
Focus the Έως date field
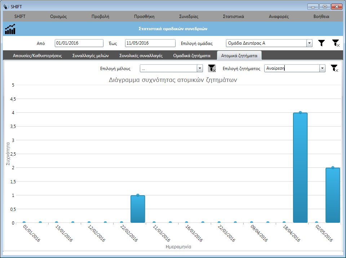point(150,43)
